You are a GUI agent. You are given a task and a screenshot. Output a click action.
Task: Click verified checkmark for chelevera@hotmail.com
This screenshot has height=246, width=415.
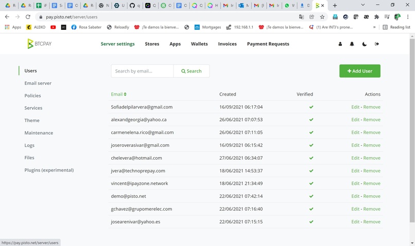(x=311, y=158)
